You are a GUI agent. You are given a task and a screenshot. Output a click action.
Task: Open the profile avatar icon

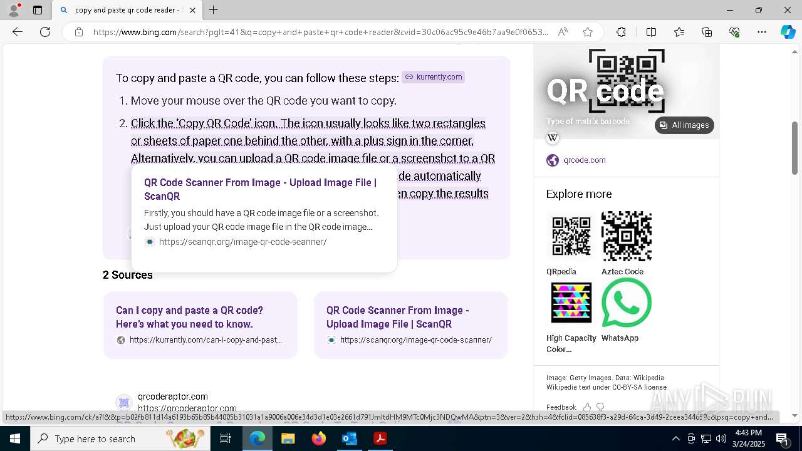[14, 10]
